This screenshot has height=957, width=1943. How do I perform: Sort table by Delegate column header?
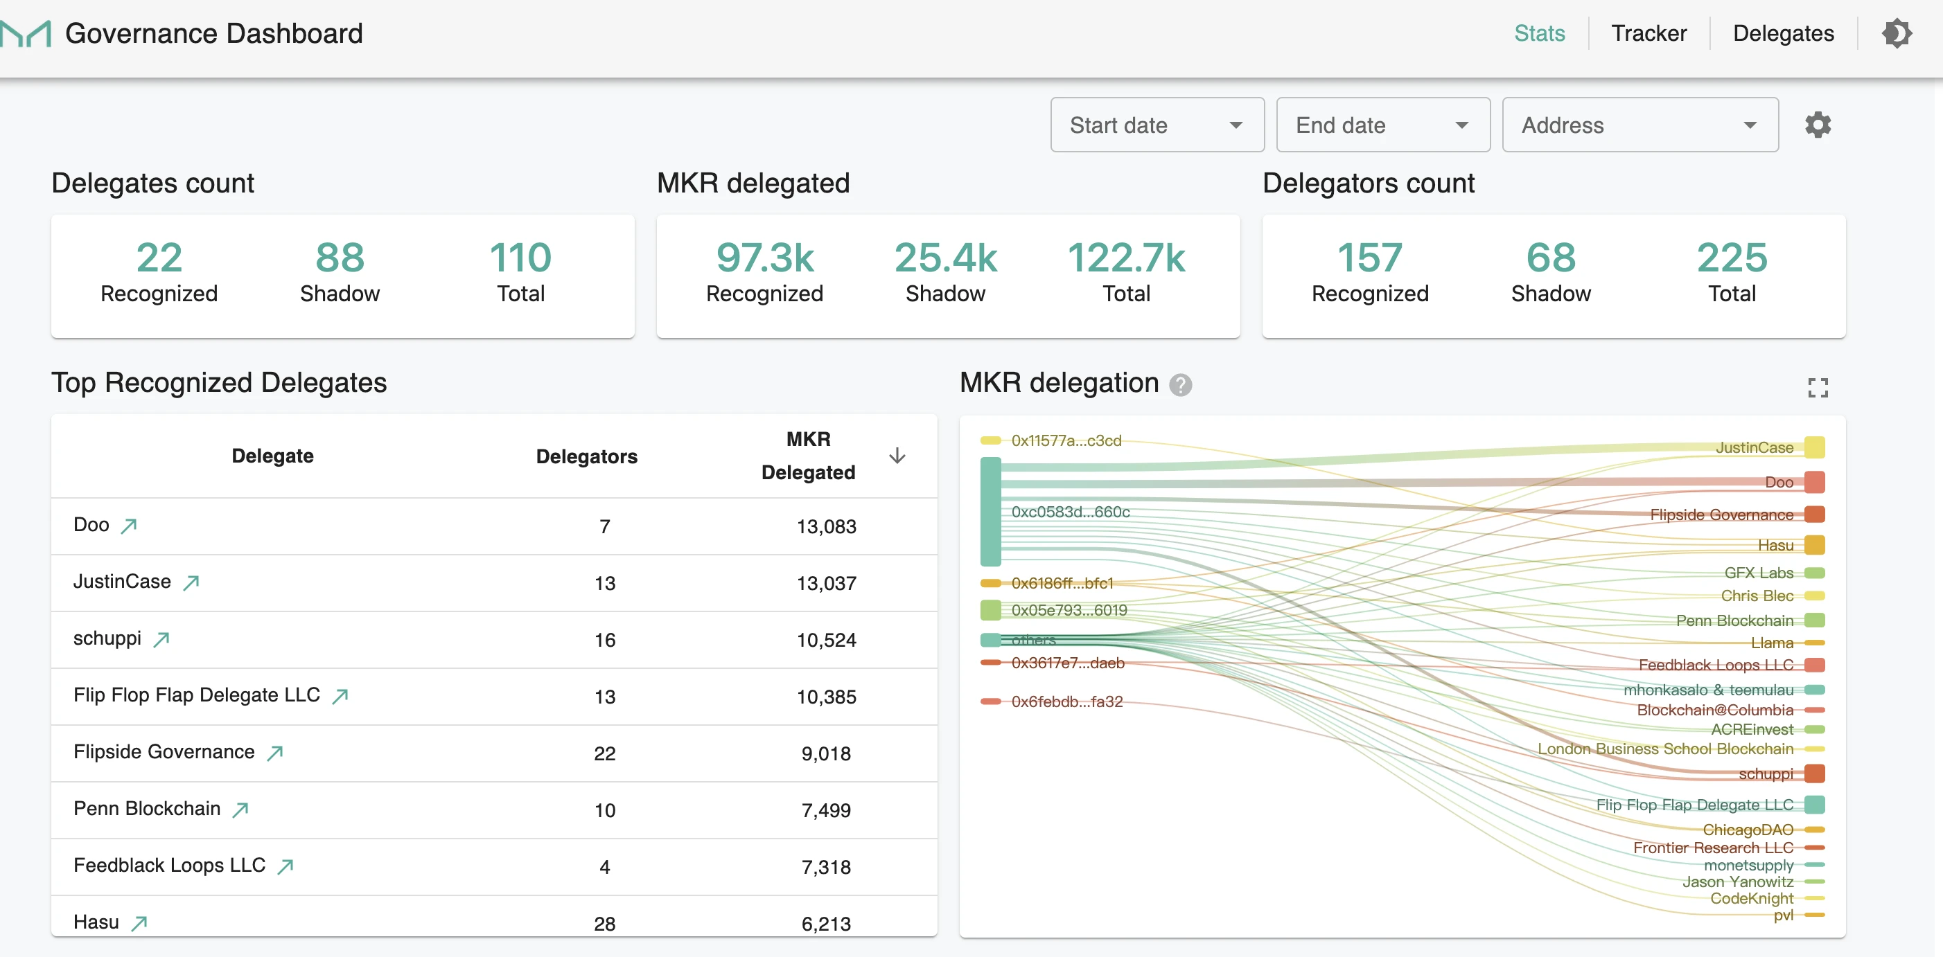coord(272,456)
